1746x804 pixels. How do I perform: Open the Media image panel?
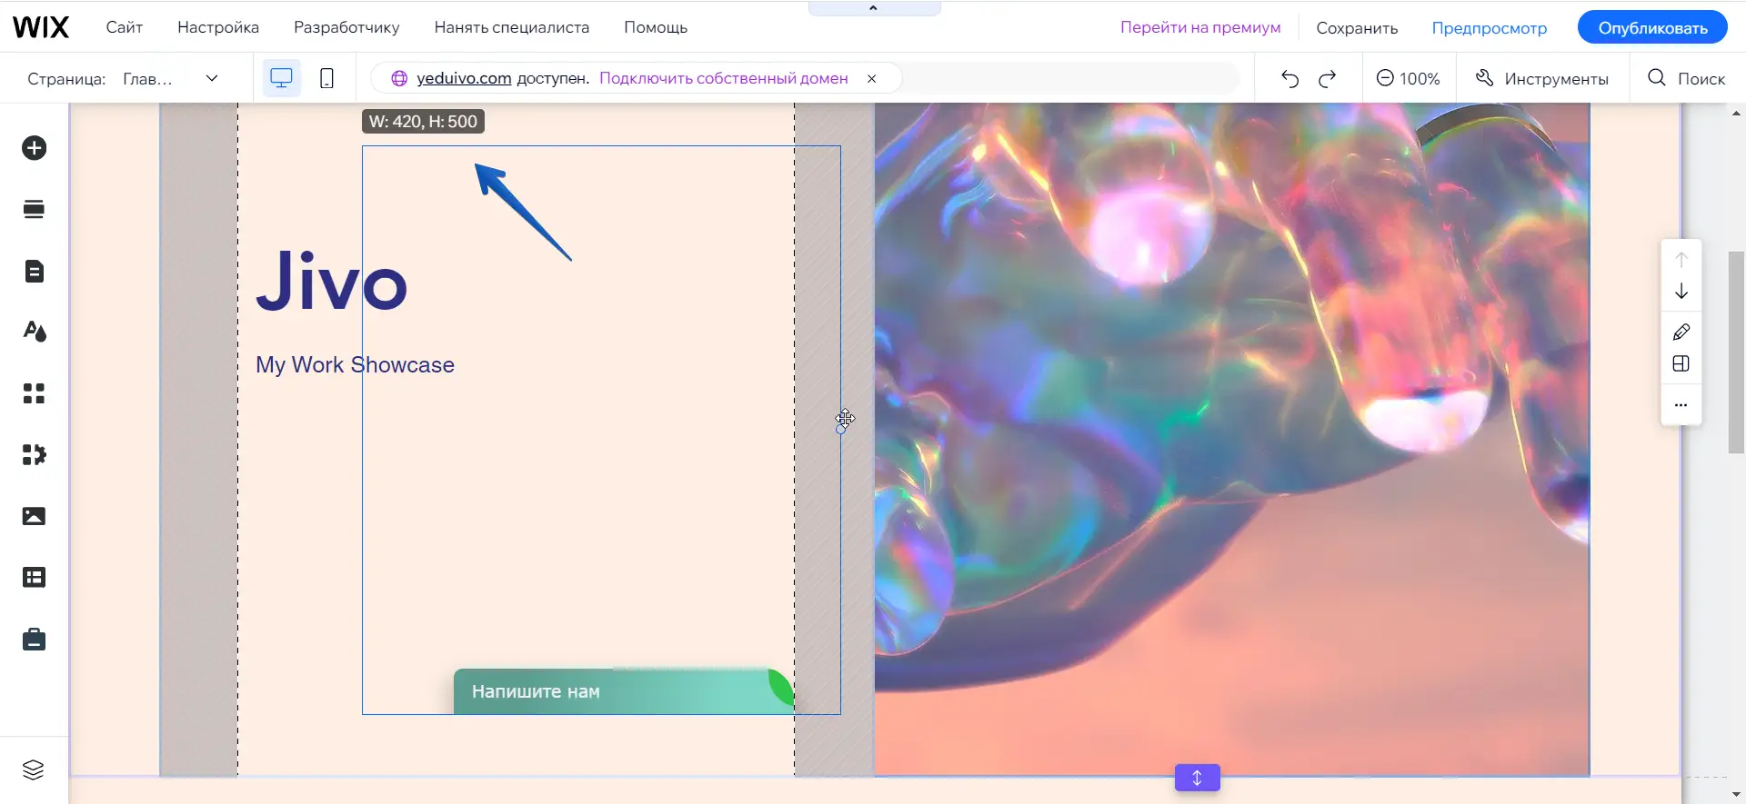pos(35,516)
